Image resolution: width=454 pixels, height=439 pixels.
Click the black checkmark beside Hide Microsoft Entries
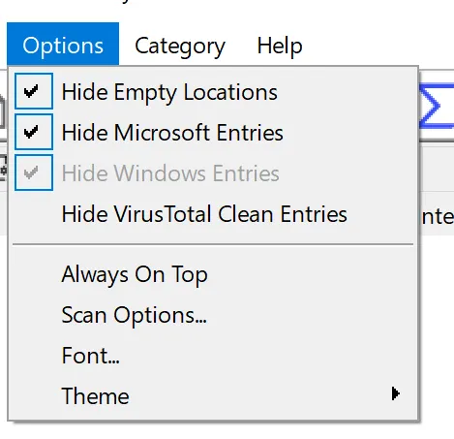tap(31, 132)
